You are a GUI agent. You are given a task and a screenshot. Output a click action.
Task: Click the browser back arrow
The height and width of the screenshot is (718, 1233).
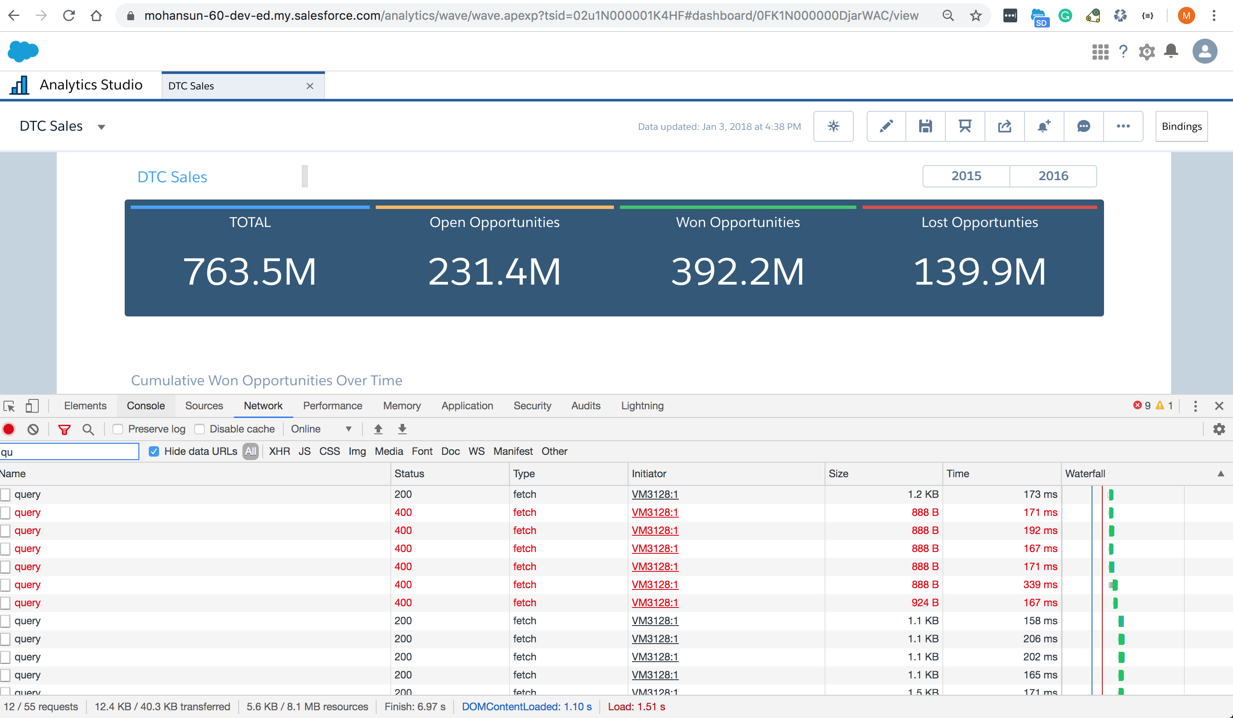pos(14,15)
